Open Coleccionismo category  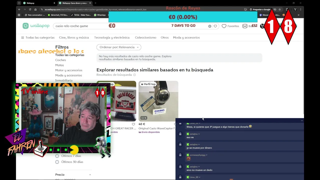point(145,37)
